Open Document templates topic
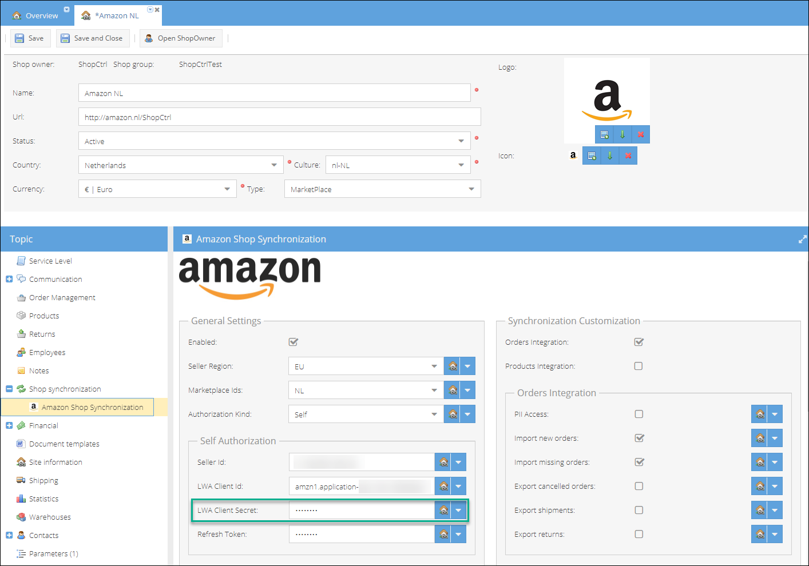The height and width of the screenshot is (566, 809). tap(64, 444)
